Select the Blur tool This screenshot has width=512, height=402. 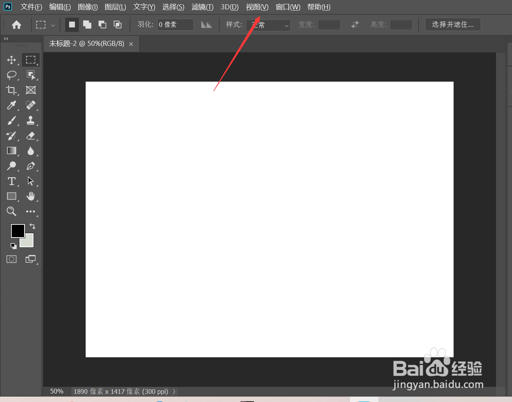coord(31,151)
